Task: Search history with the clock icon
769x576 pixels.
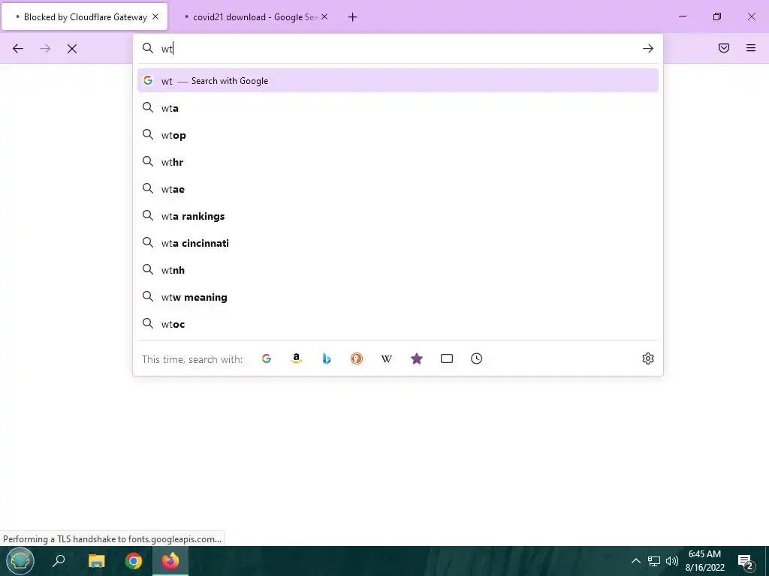Action: tap(477, 358)
